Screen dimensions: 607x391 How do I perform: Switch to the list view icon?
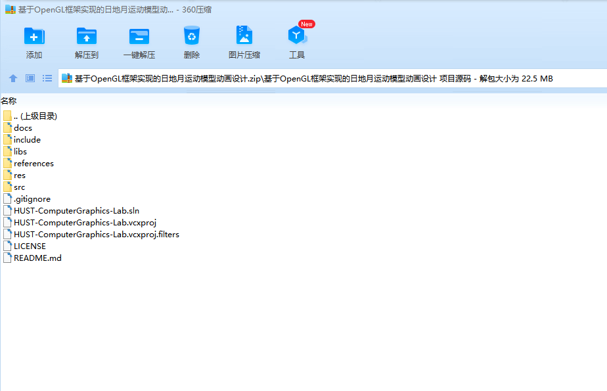pos(47,78)
